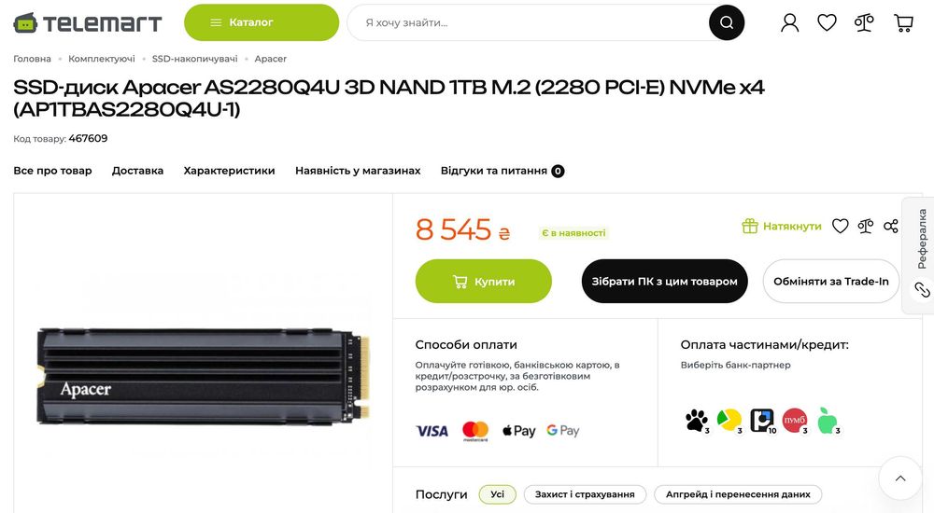Add product to comparison via scales near price
This screenshot has height=513, width=934.
click(x=866, y=226)
